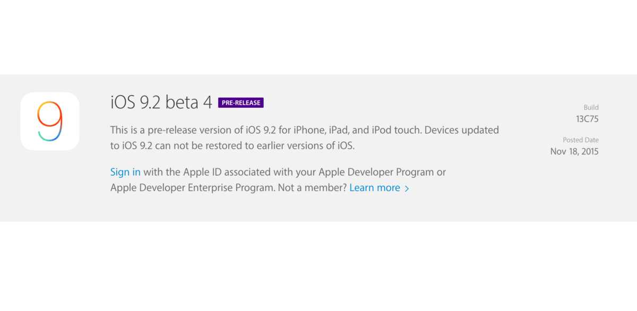Click the Build label

coord(591,107)
